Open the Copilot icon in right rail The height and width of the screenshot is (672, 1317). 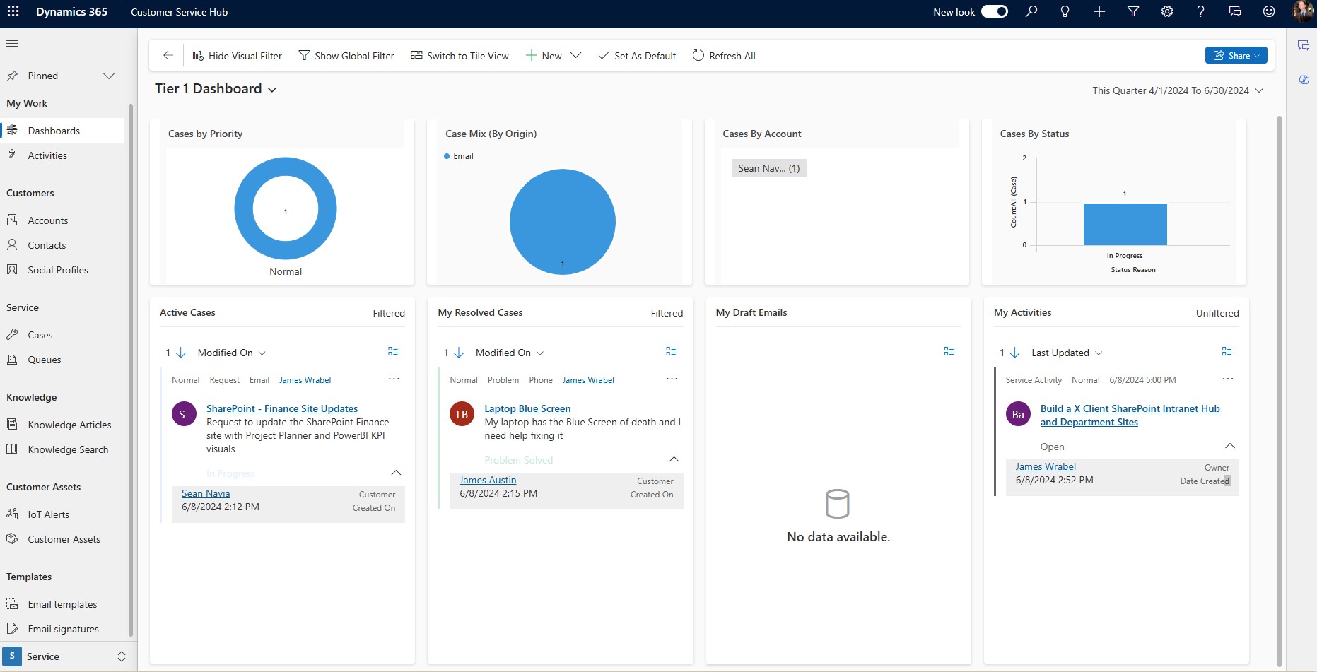[1304, 80]
